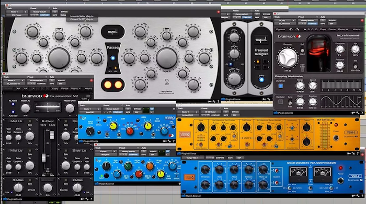Open the preset dropdown in Vertigo VSM-3 window
The image size is (366, 204).
click(211, 112)
